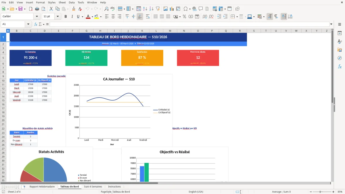
Task: Click the Format as Percent icon
Action: coord(184,16)
